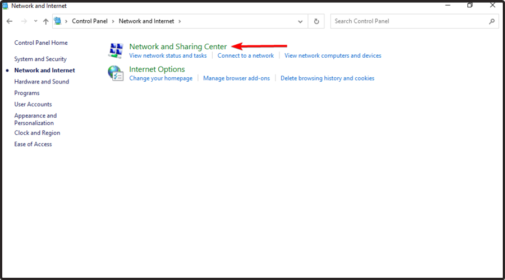Minimize the Network and Internet window
This screenshot has height=280, width=505.
(x=448, y=5)
